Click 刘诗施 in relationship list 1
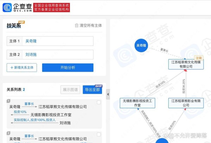This screenshot has width=211, height=143. pyautogui.click(x=65, y=123)
